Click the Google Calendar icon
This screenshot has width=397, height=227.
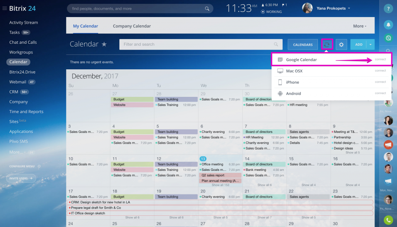pyautogui.click(x=280, y=60)
